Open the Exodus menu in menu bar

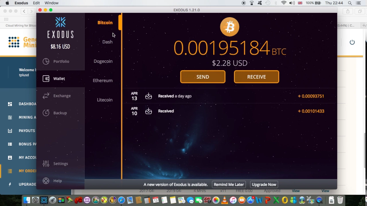[x=21, y=3]
